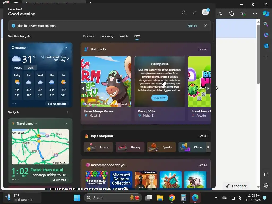The width and height of the screenshot is (272, 204).
Task: Open File Explorer from taskbar
Action: 160,198
